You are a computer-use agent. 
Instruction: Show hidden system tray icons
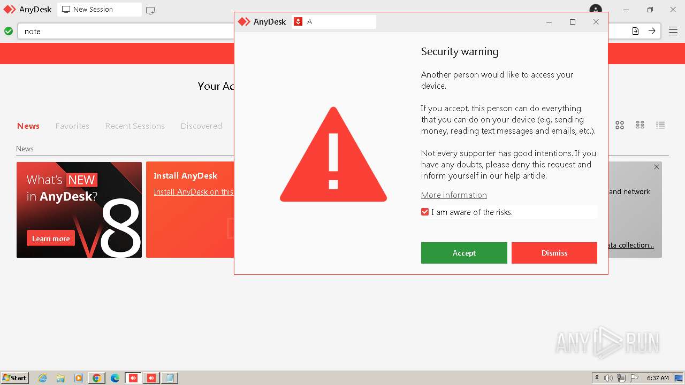tap(597, 378)
